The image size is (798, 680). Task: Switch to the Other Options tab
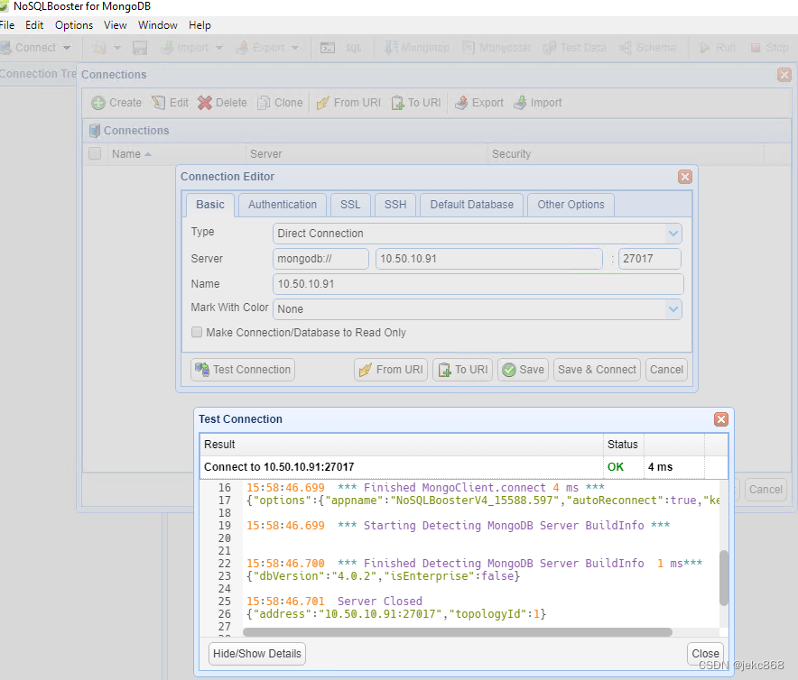click(571, 205)
